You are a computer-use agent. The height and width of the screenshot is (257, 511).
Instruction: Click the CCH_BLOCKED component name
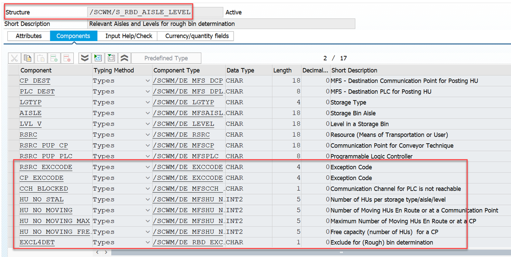coord(44,189)
